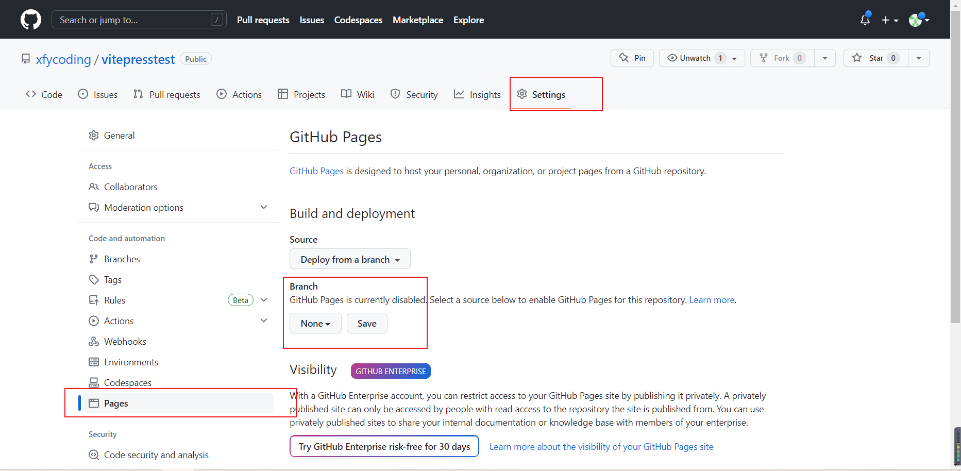Screen dimensions: 961x471
Task: Click the Rules sidebar icon
Action: coord(94,300)
